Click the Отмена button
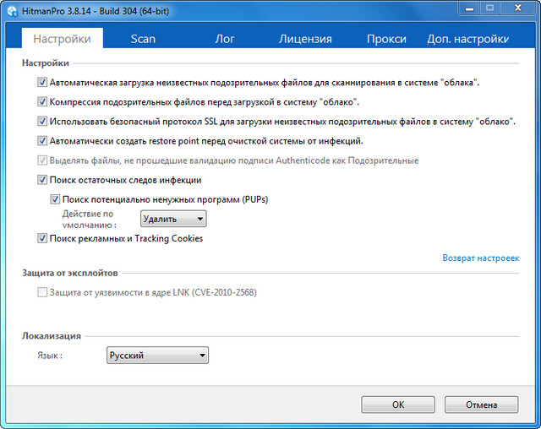This screenshot has height=429, width=541. (x=481, y=405)
